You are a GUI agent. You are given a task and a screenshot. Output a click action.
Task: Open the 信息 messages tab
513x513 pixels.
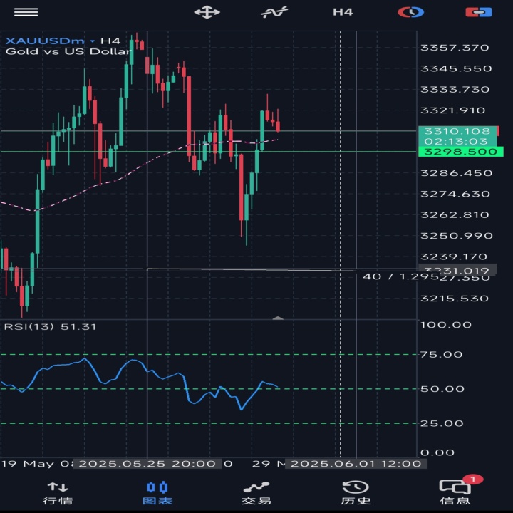pyautogui.click(x=455, y=493)
